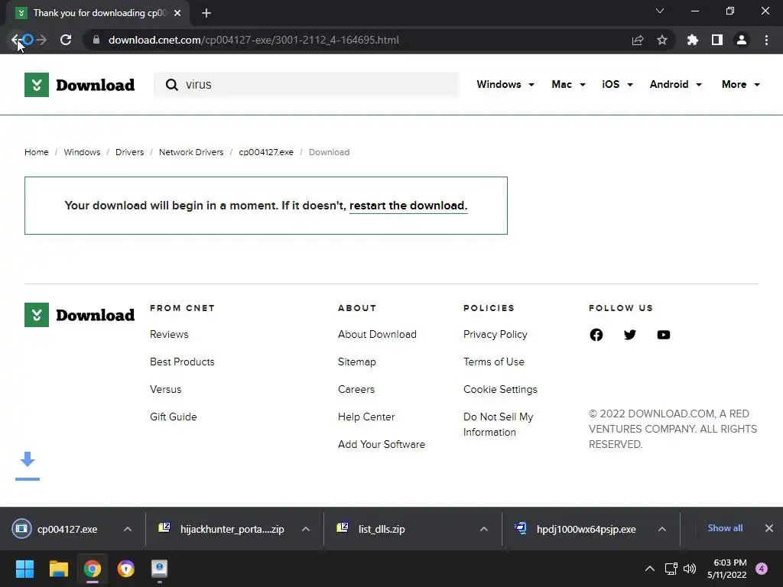Click 'Show all' downloads
Image resolution: width=783 pixels, height=587 pixels.
[725, 528]
